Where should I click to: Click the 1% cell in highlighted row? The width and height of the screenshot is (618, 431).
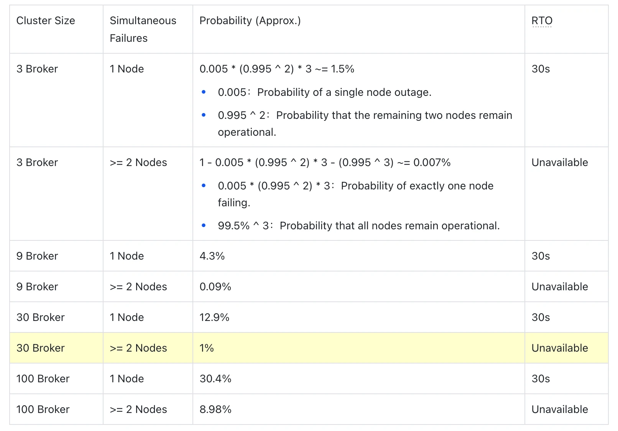(x=207, y=348)
